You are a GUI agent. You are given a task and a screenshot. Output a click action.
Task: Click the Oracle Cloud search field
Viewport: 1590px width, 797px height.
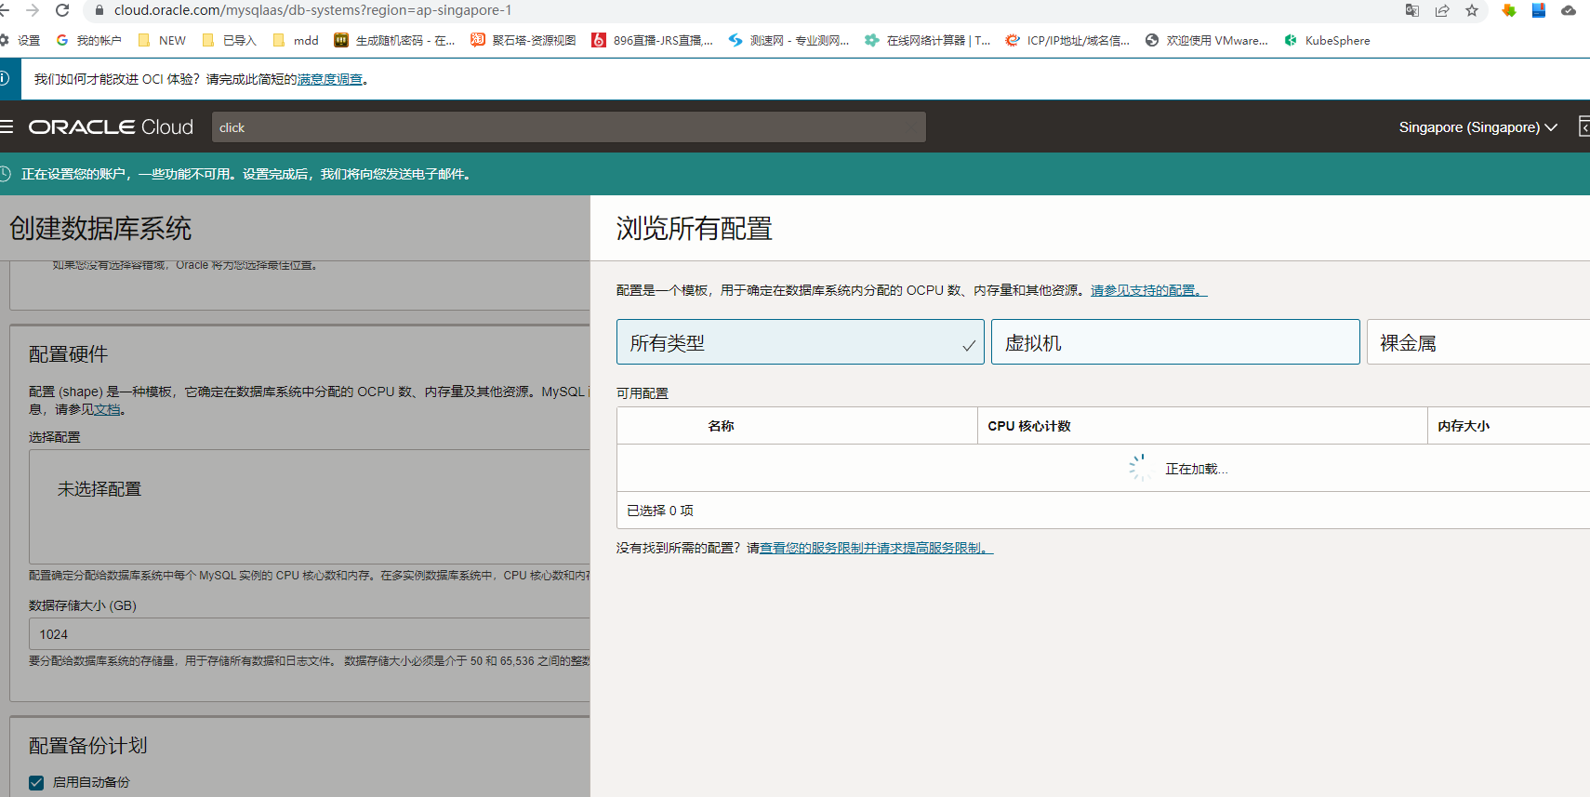[567, 127]
